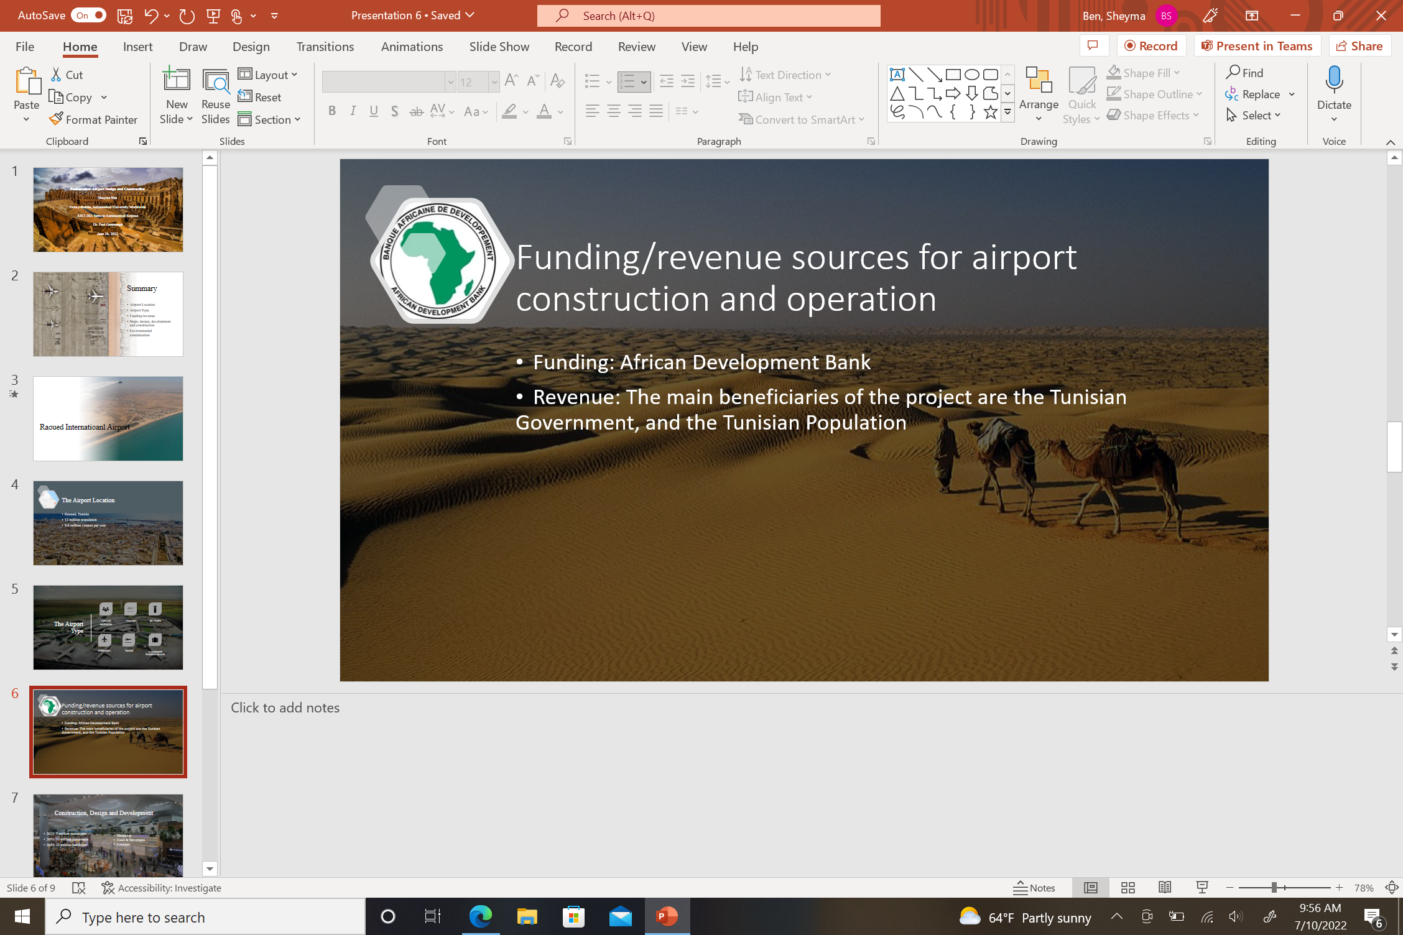The width and height of the screenshot is (1403, 935).
Task: Justify text alignment
Action: click(x=655, y=111)
